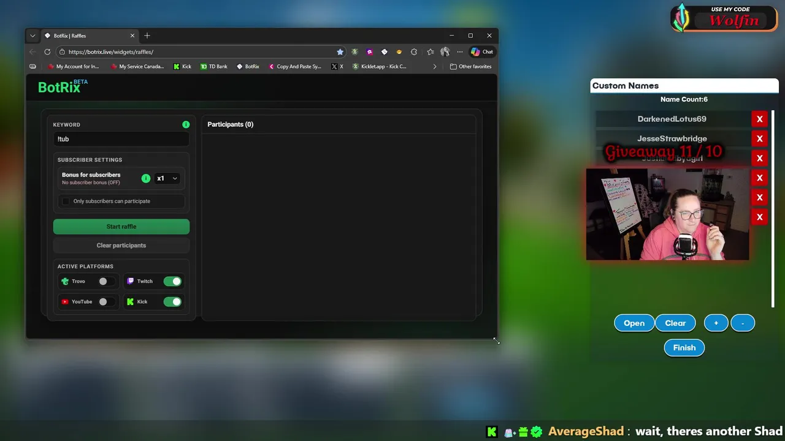Screen dimensions: 785x441
Task: Open the tab search chevron
Action: tap(33, 36)
